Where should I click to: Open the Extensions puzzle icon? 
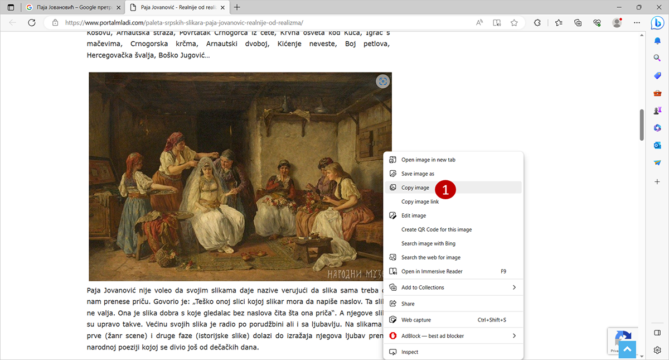[537, 23]
